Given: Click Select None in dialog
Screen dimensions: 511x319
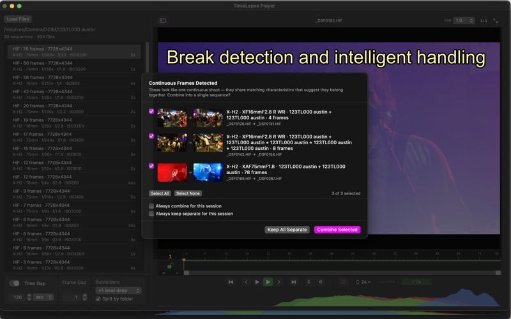Looking at the screenshot, I should (x=188, y=193).
